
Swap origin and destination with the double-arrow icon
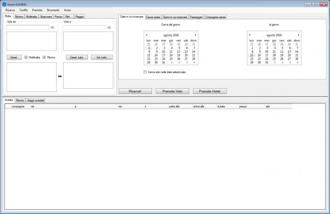(60, 76)
